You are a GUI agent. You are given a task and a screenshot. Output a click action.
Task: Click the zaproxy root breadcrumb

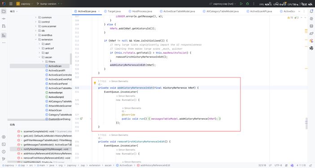(x=8, y=165)
